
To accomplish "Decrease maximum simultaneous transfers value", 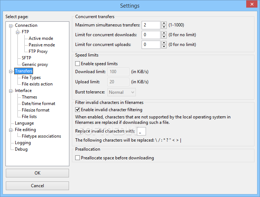I will coord(164,27).
